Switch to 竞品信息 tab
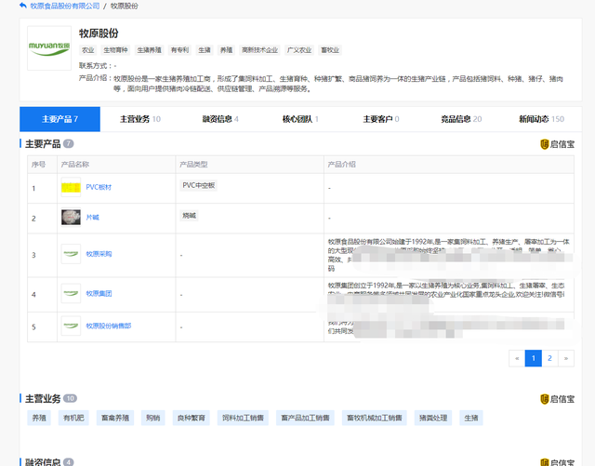 click(461, 119)
